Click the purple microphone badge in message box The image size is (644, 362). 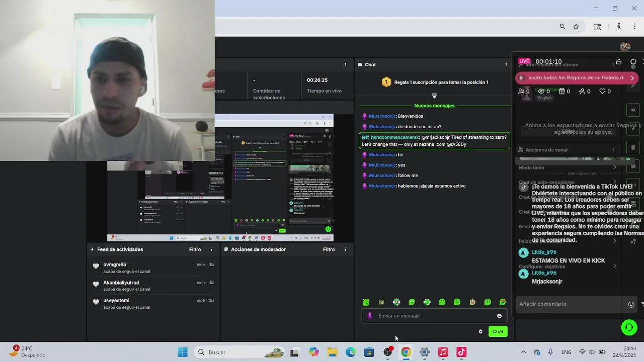tap(370, 316)
